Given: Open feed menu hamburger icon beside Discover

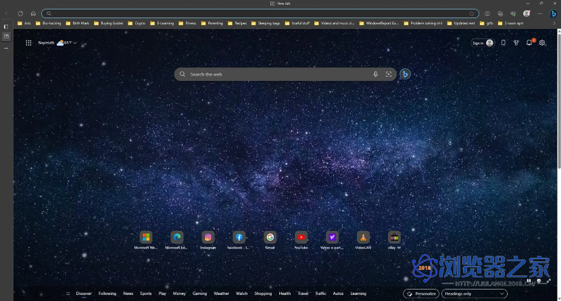Looking at the screenshot, I should [68, 294].
